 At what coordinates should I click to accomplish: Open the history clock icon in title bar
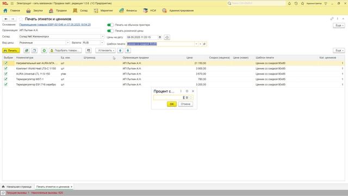(296, 3)
